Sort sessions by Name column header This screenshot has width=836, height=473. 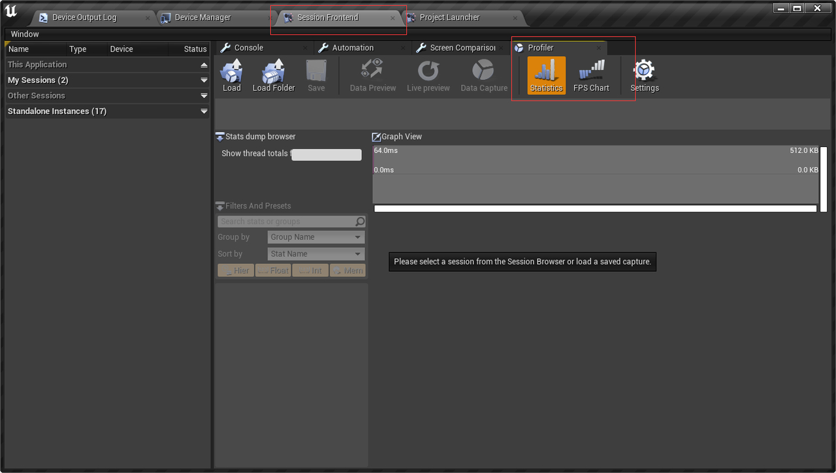coord(35,49)
